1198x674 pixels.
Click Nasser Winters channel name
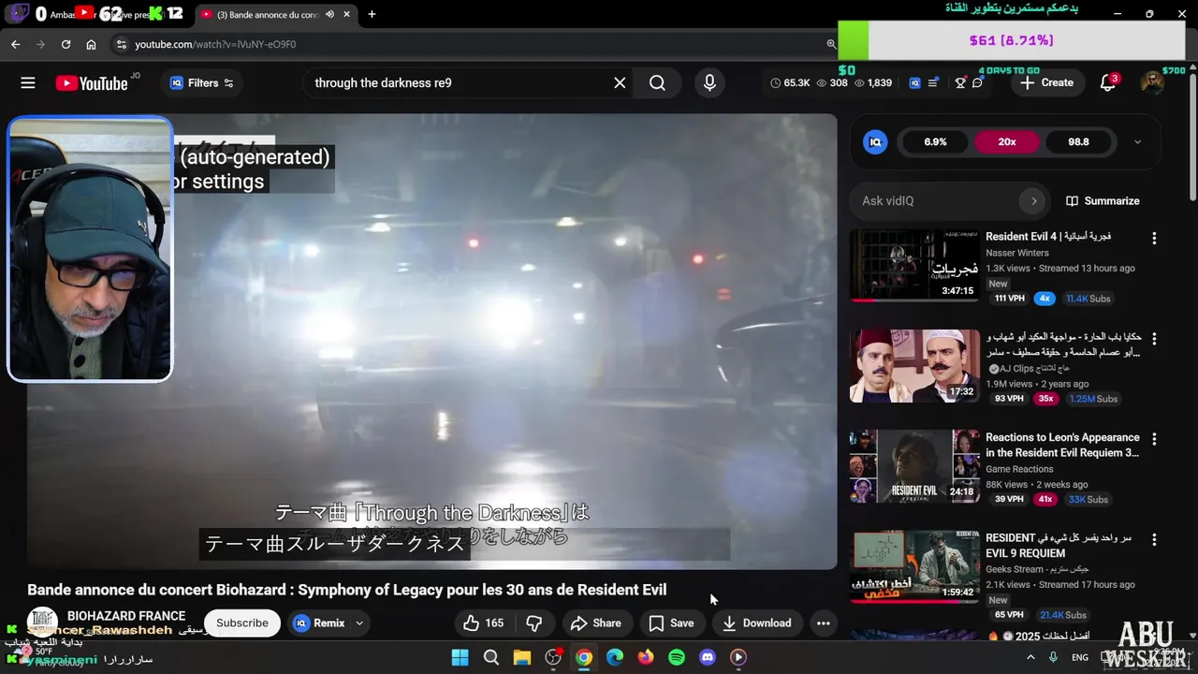click(x=1017, y=253)
